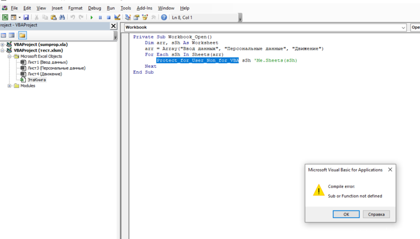Click the Paste clipboard icon

pos(54,17)
